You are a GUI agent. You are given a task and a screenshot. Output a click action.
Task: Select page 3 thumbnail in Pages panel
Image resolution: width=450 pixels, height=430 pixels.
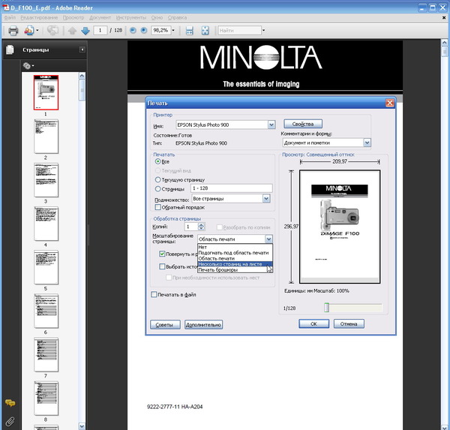46,180
